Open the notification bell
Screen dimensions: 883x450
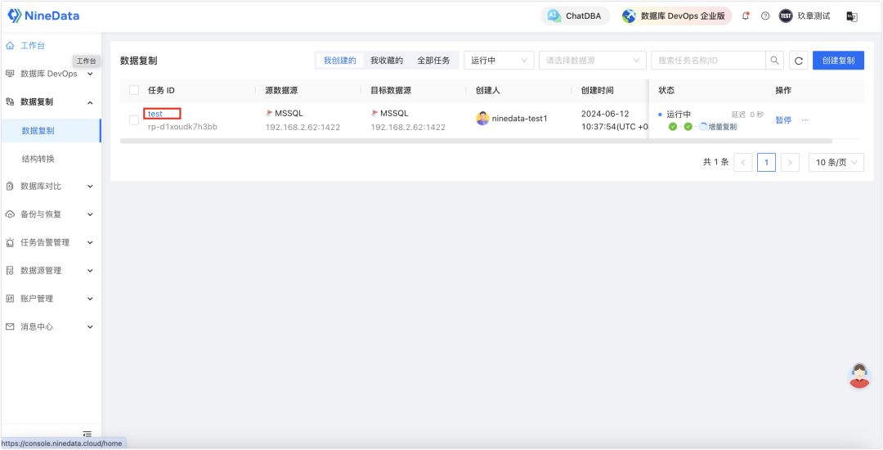(x=746, y=16)
